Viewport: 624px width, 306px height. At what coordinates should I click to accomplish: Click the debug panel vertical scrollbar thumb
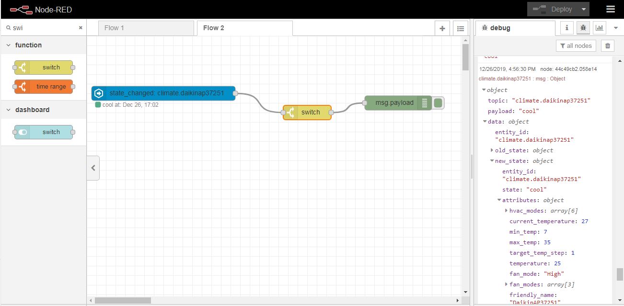619,274
